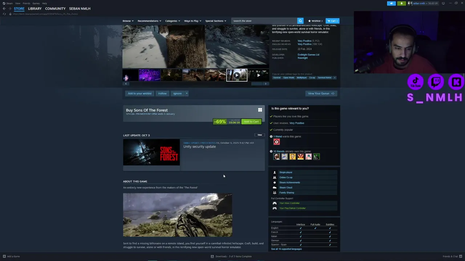Click the Single-player feature icon
Viewport: 465px width, 261px height.
coord(275,172)
